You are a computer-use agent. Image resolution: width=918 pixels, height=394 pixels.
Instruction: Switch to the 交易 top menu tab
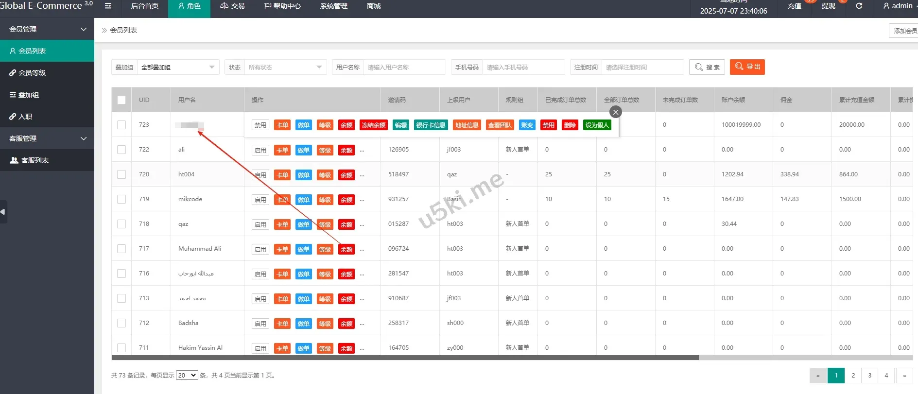232,6
